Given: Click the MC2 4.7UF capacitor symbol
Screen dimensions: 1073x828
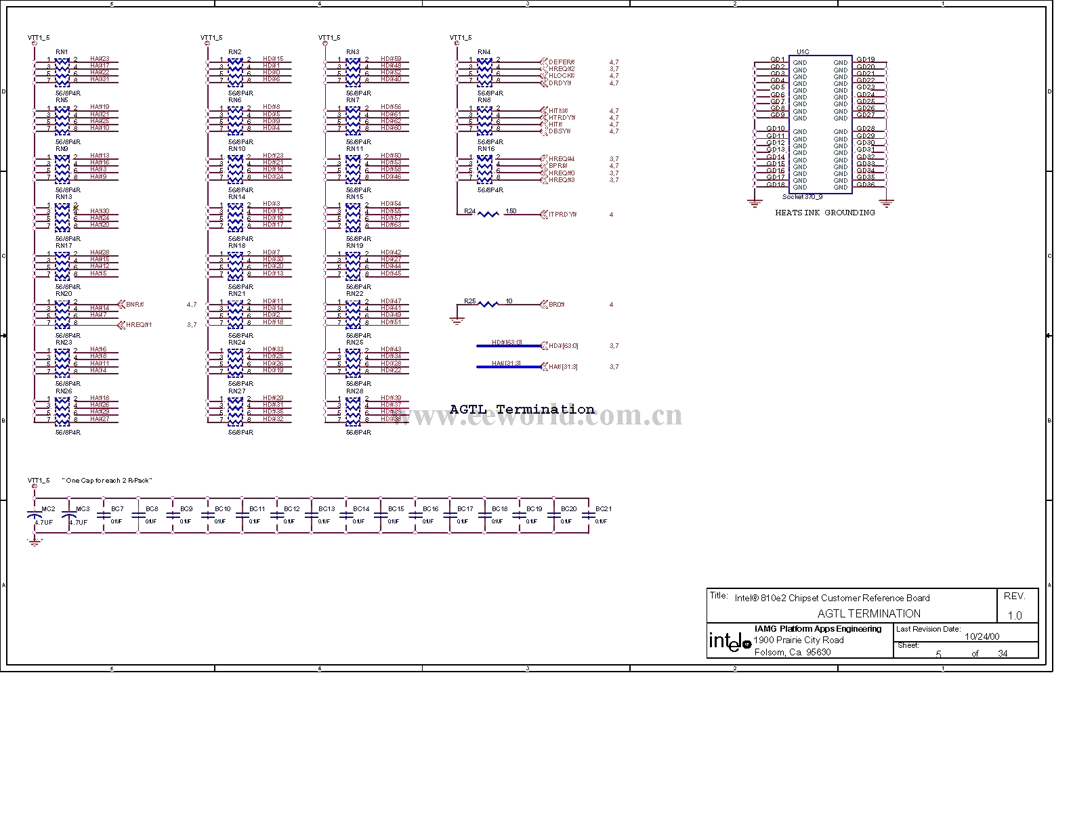Looking at the screenshot, I should (x=34, y=516).
